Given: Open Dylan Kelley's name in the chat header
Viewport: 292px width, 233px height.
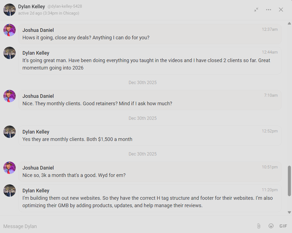Looking at the screenshot, I should tap(31, 6).
